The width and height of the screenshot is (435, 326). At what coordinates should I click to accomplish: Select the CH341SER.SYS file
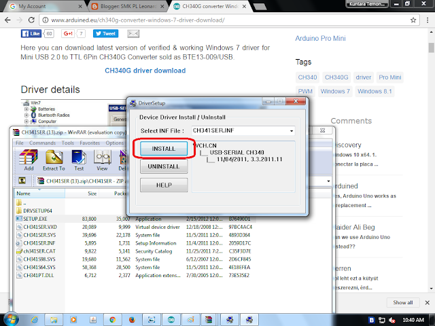pyautogui.click(x=36, y=235)
